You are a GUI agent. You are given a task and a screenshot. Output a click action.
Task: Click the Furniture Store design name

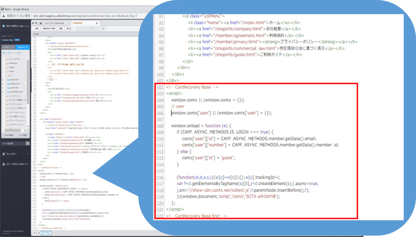[7, 40]
